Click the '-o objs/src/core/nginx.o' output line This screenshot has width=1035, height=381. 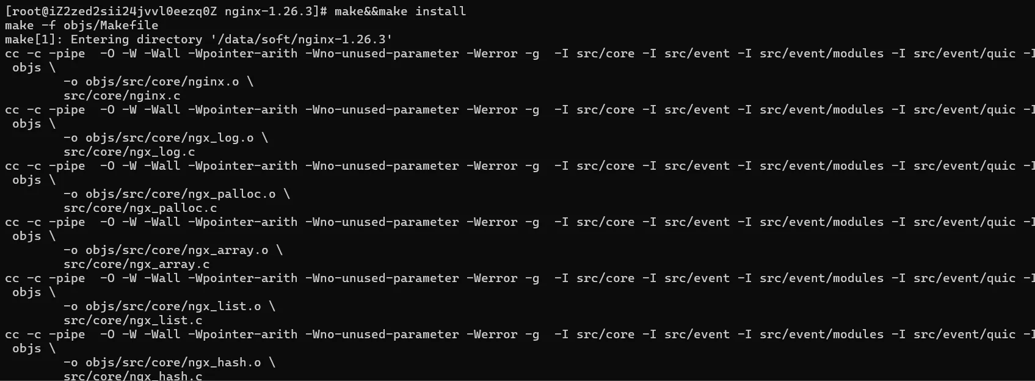(x=158, y=81)
